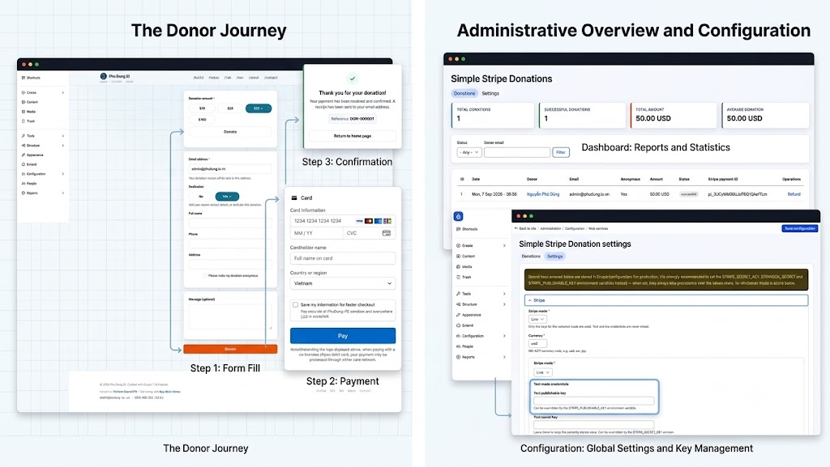The width and height of the screenshot is (830, 467).
Task: Select the Appearance icon in the settings window sidebar
Action: coord(459,315)
